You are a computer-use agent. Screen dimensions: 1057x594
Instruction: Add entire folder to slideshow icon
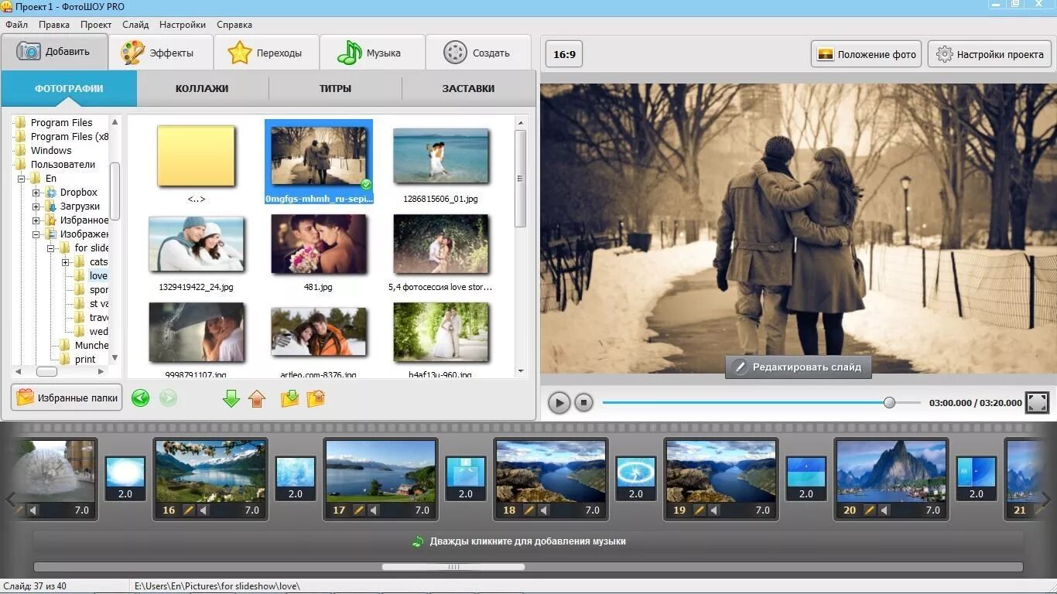[289, 398]
